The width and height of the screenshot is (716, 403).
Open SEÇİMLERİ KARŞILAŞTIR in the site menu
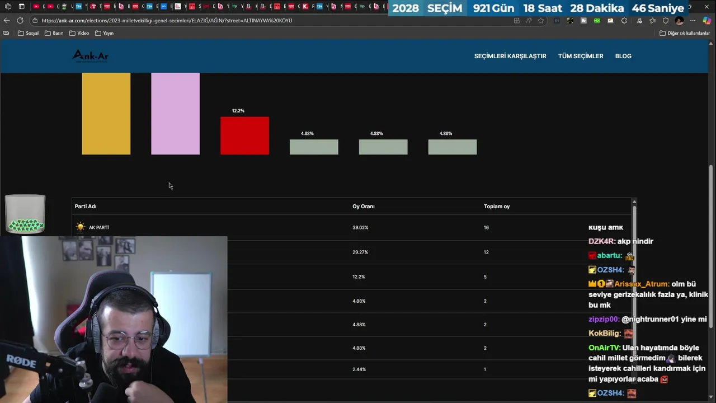click(x=510, y=56)
